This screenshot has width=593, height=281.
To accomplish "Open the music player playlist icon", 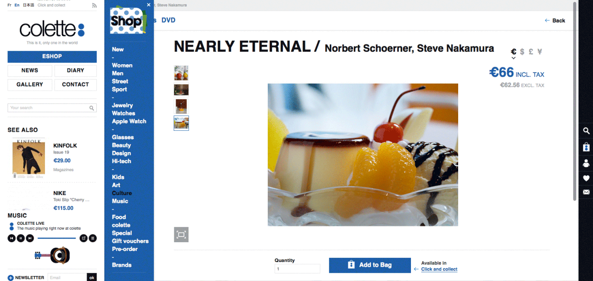I will tap(93, 238).
